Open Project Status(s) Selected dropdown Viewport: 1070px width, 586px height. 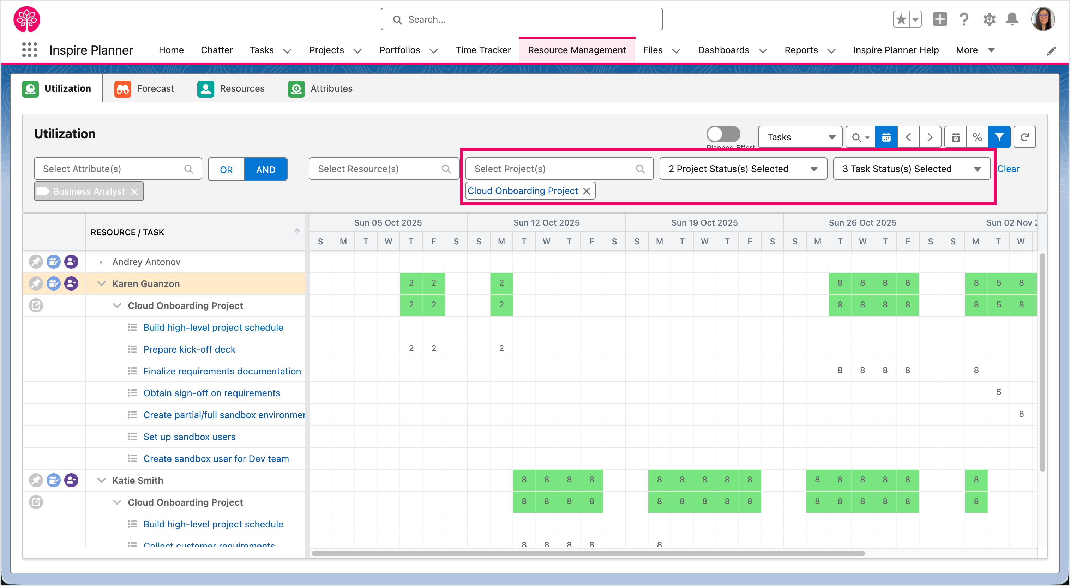pyautogui.click(x=743, y=169)
